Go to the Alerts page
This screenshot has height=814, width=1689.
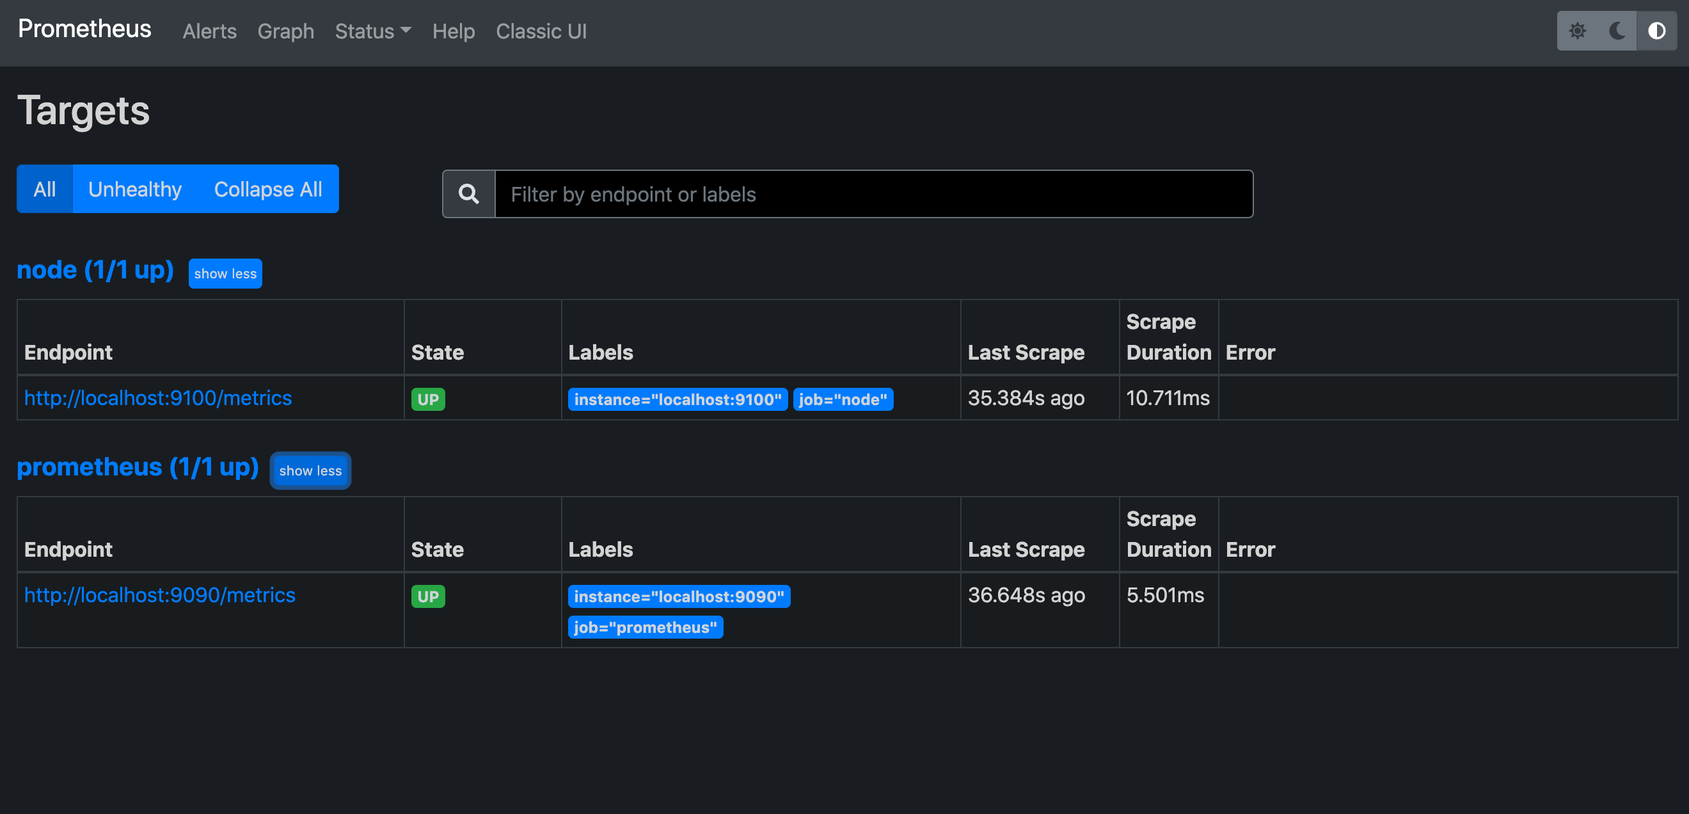[209, 31]
